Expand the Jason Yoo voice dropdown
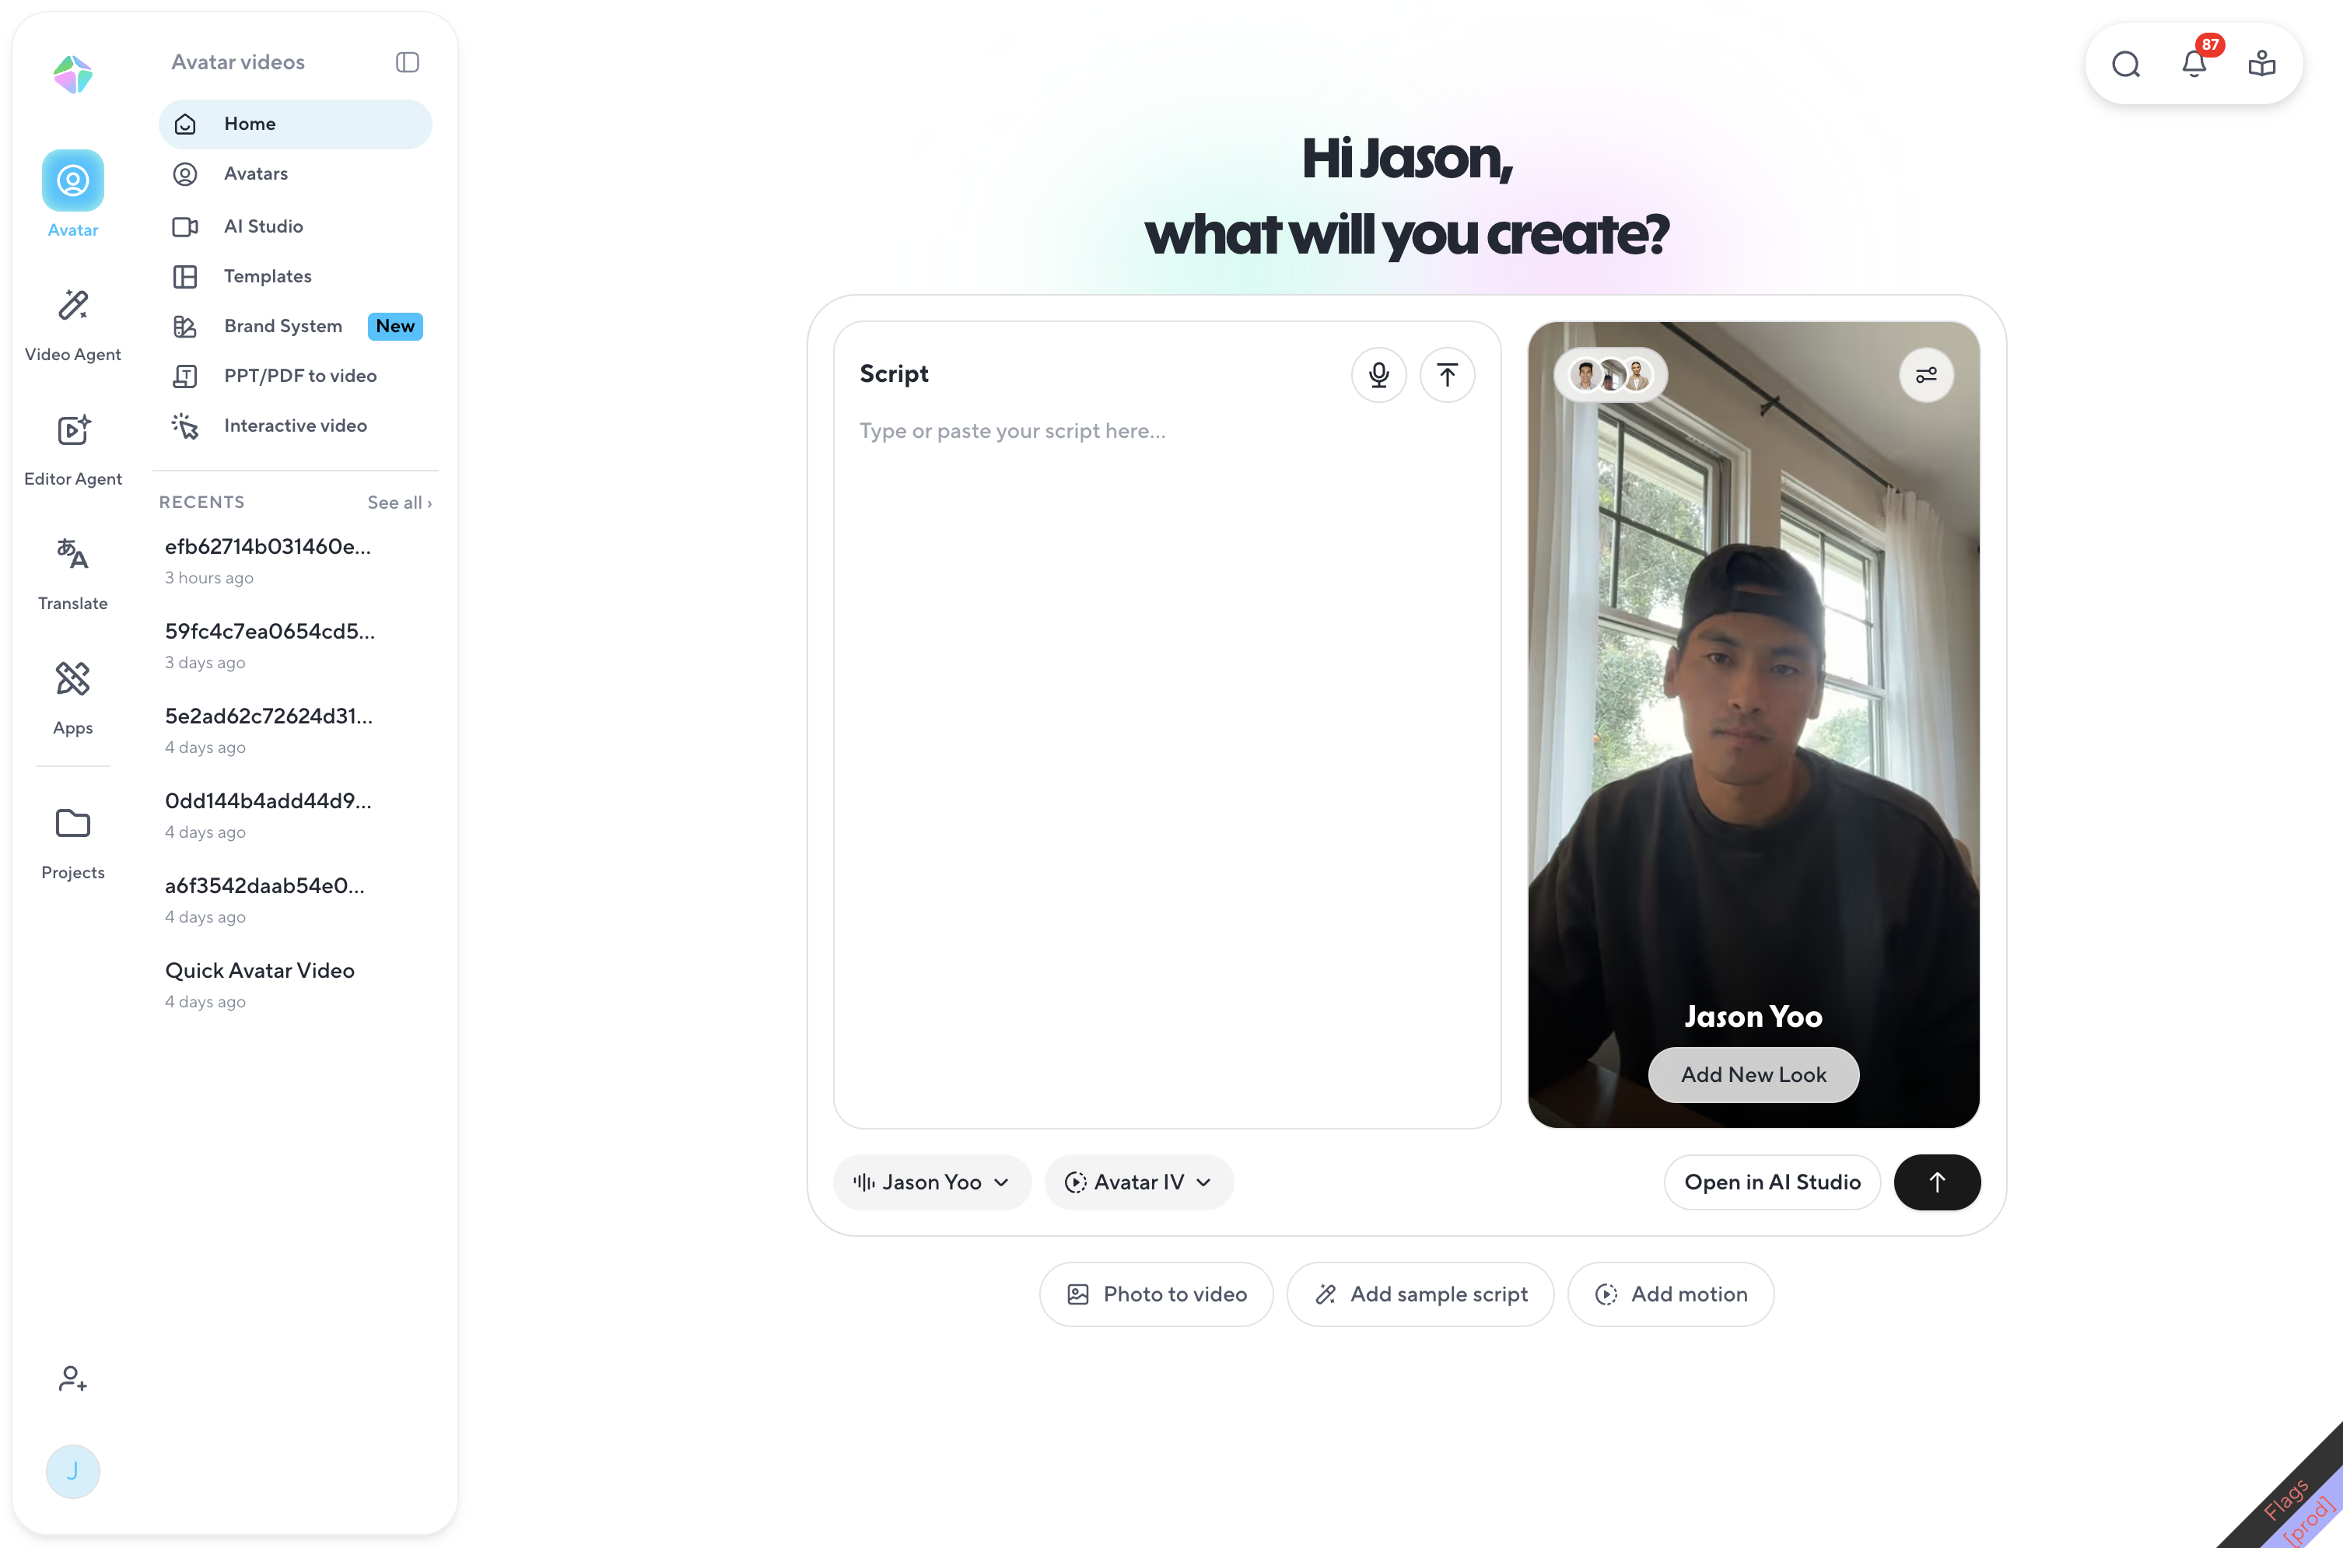 [930, 1182]
